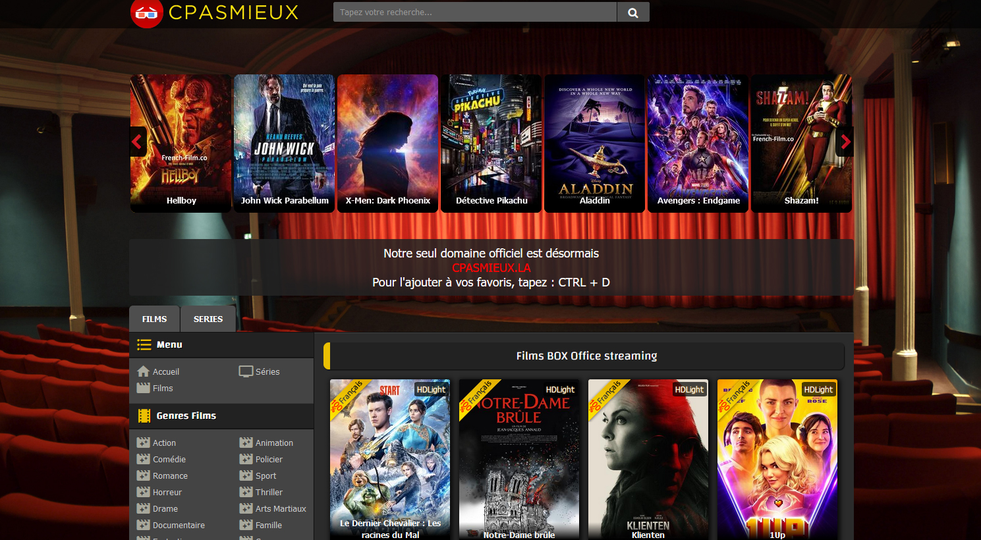Switch to the SERIES tab
This screenshot has height=540, width=981.
pos(208,319)
